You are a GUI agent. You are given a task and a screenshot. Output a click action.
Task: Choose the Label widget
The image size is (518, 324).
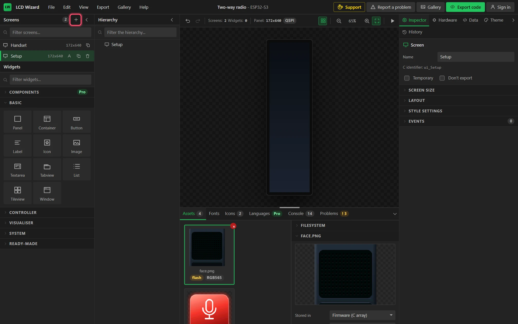click(17, 146)
